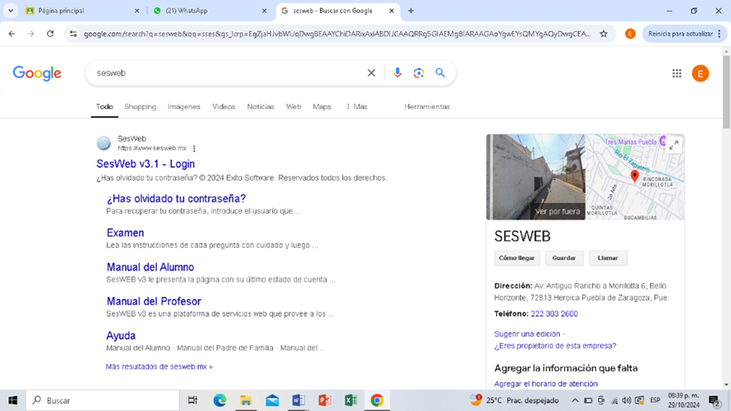Open Excel from the taskbar
This screenshot has width=731, height=411.
tap(351, 400)
